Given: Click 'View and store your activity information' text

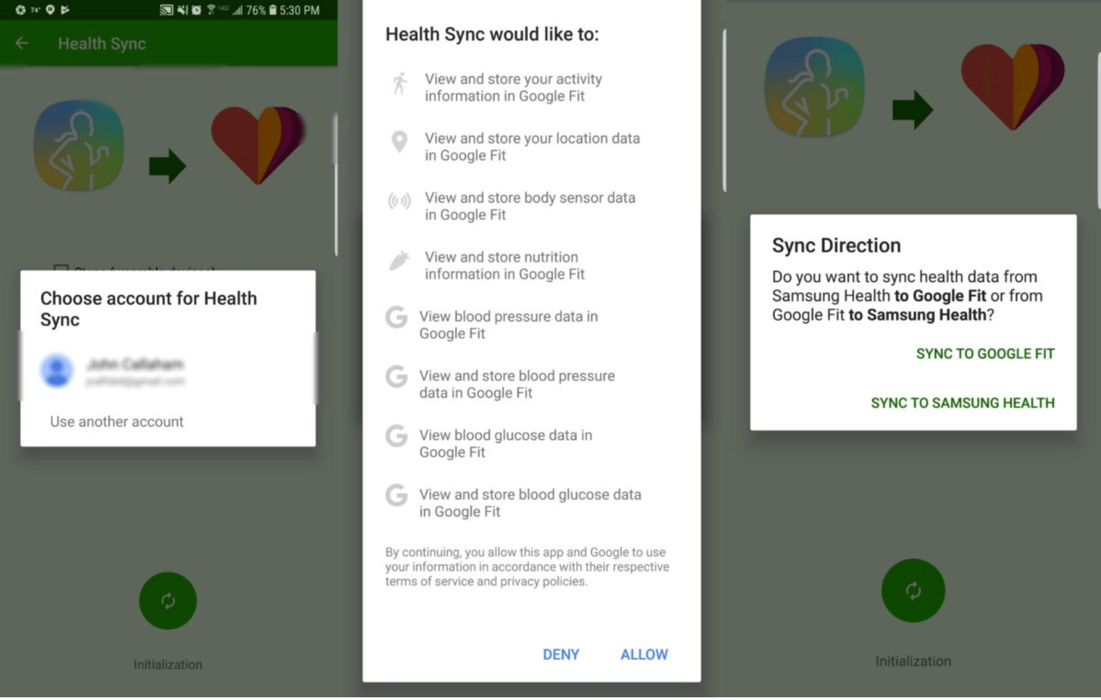Looking at the screenshot, I should 513,88.
